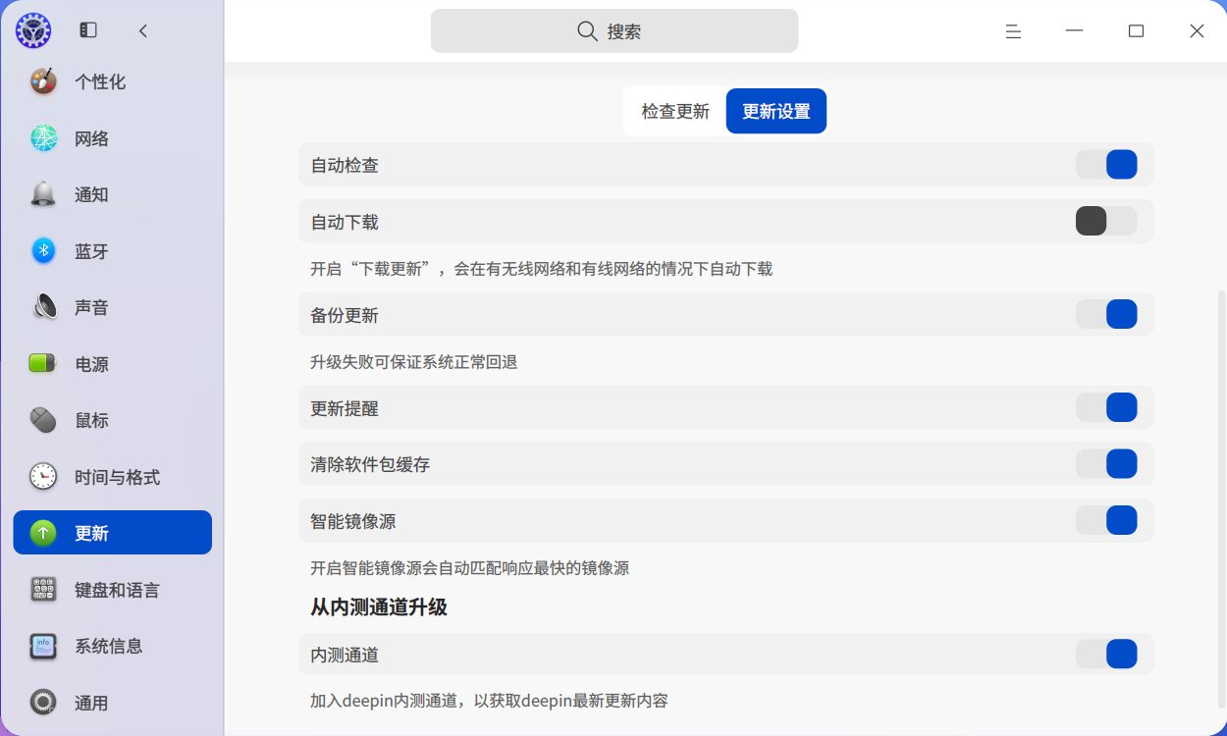Click the 升级失败可保证系统正常回退 description

point(413,362)
